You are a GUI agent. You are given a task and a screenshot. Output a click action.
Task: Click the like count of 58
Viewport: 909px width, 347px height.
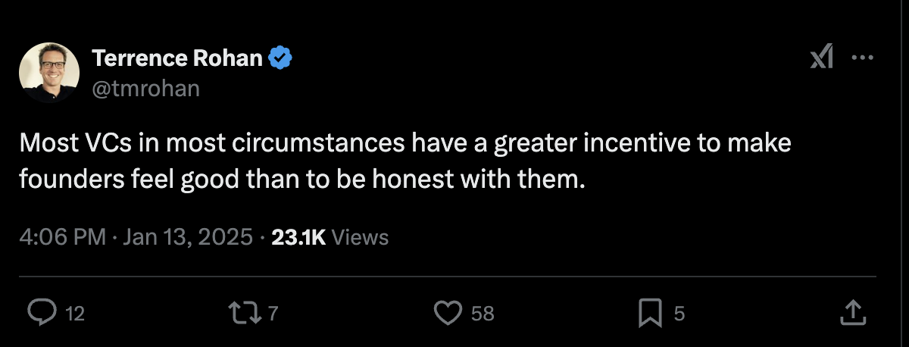pos(483,313)
